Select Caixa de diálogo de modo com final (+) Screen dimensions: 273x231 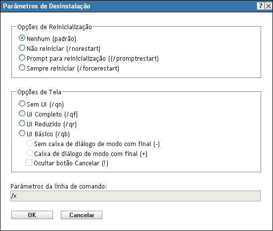tap(29, 153)
